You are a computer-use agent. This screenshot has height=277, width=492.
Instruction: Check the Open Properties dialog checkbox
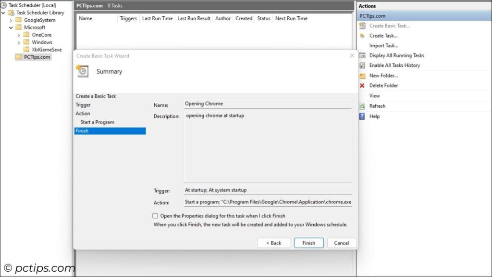[155, 215]
